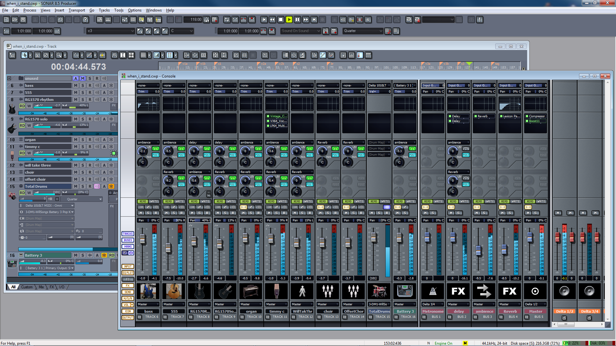Click the MAINS button in Console sidebar
The image size is (616, 346).
tap(128, 247)
